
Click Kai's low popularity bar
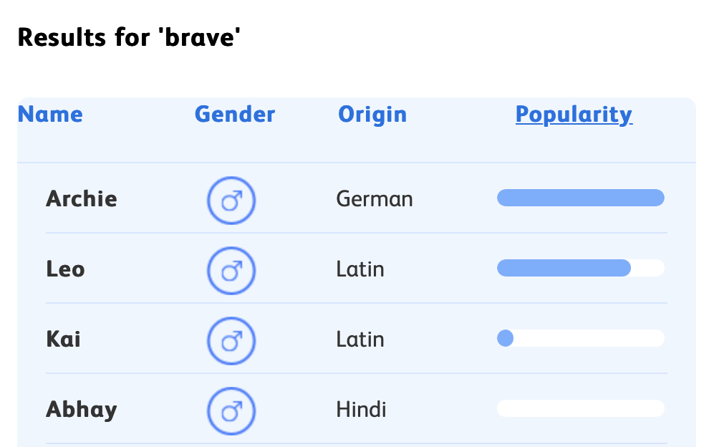(x=581, y=338)
